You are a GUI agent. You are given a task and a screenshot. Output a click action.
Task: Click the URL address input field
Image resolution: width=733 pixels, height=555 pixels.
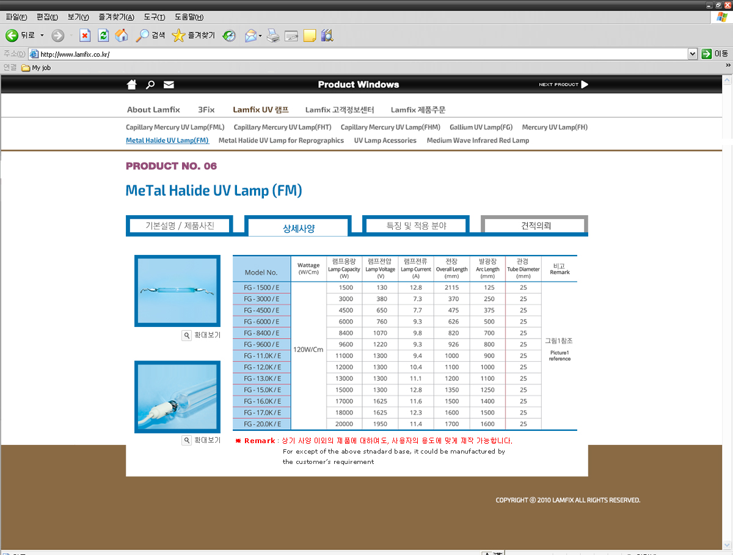(360, 54)
